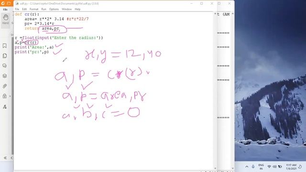Screen dimensions: 306x172
Task: Maximize the background Python shell window
Action: click(219, 3)
